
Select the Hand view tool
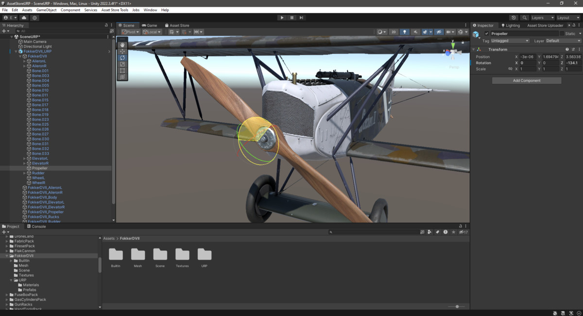(122, 44)
